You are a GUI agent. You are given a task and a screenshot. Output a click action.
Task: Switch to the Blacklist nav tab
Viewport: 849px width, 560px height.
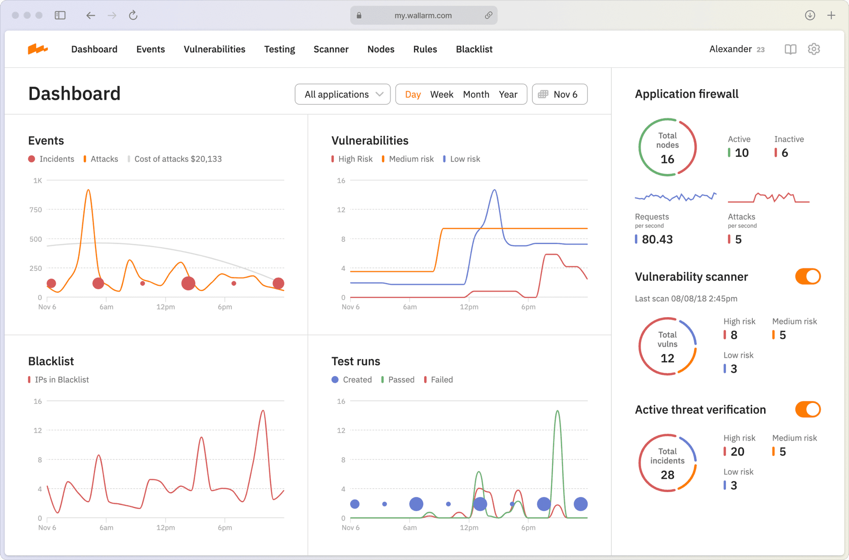[474, 49]
